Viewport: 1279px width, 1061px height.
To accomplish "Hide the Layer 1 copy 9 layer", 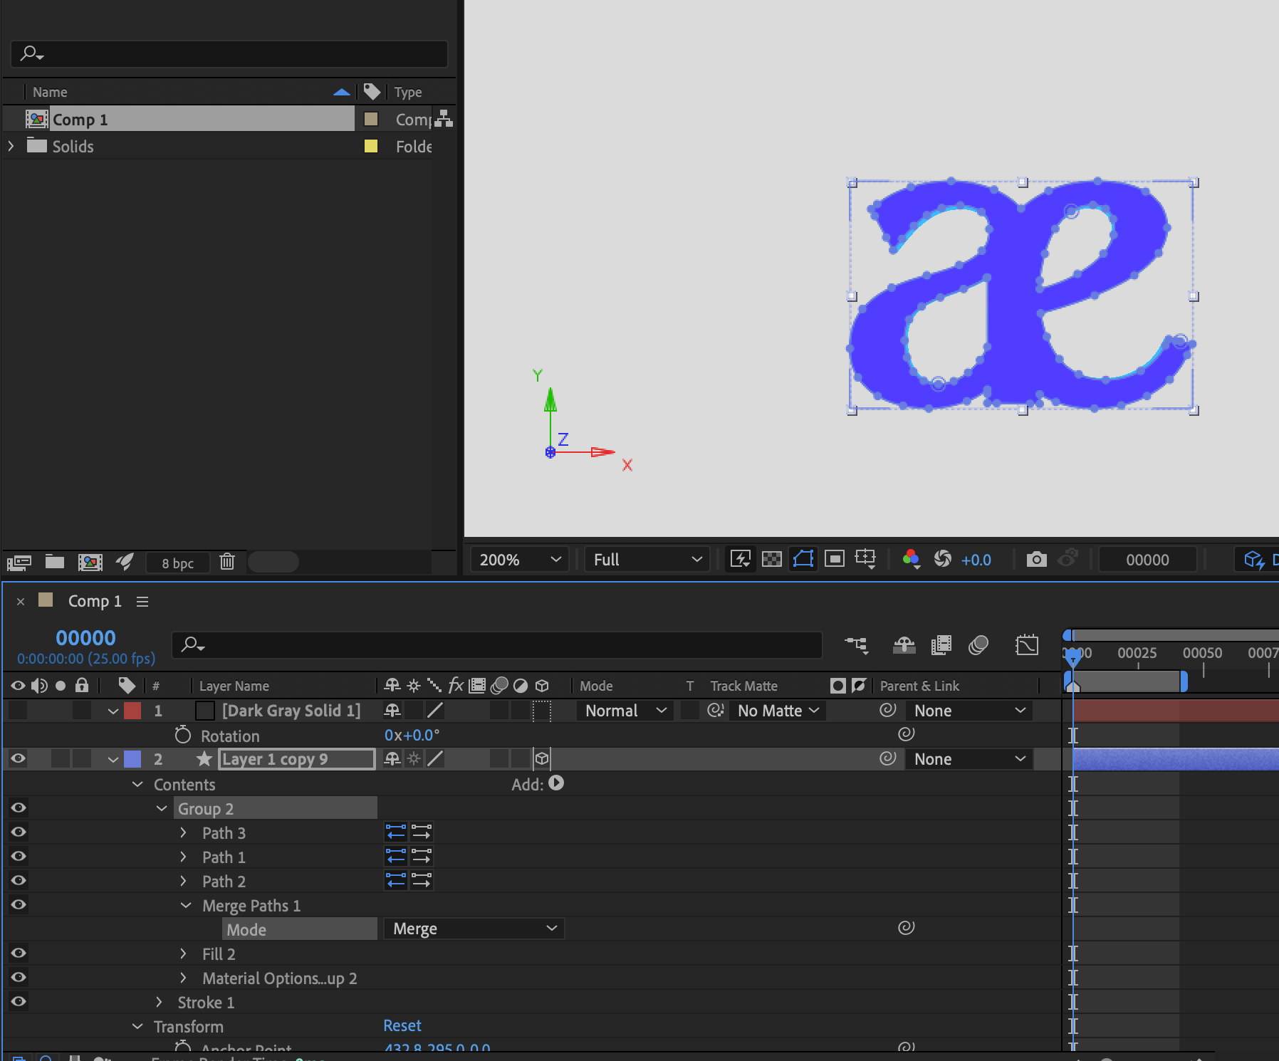I will pos(18,758).
